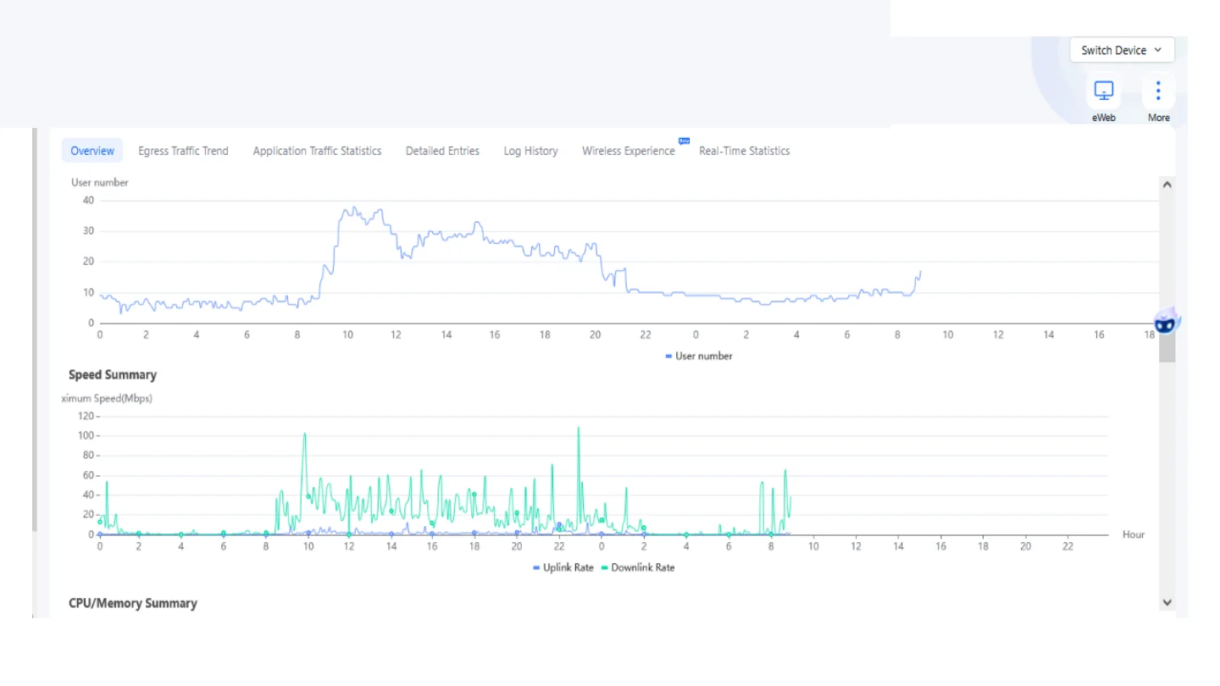1220x686 pixels.
Task: Toggle the Downlink Rate legend entry
Action: (638, 567)
